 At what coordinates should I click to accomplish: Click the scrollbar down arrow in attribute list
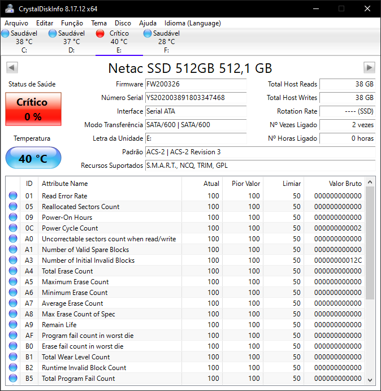[x=370, y=380]
